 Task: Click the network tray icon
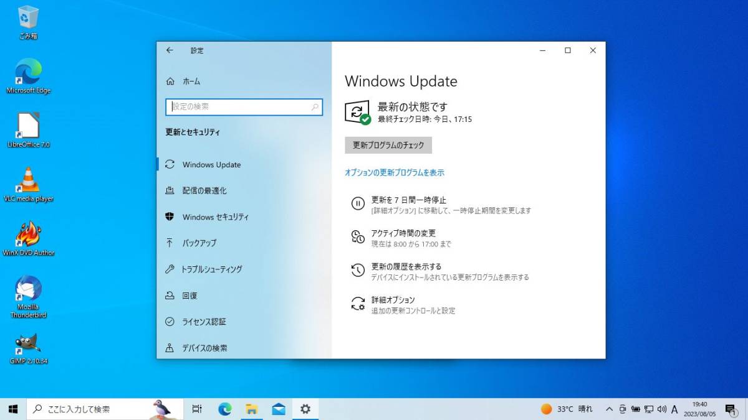point(649,409)
